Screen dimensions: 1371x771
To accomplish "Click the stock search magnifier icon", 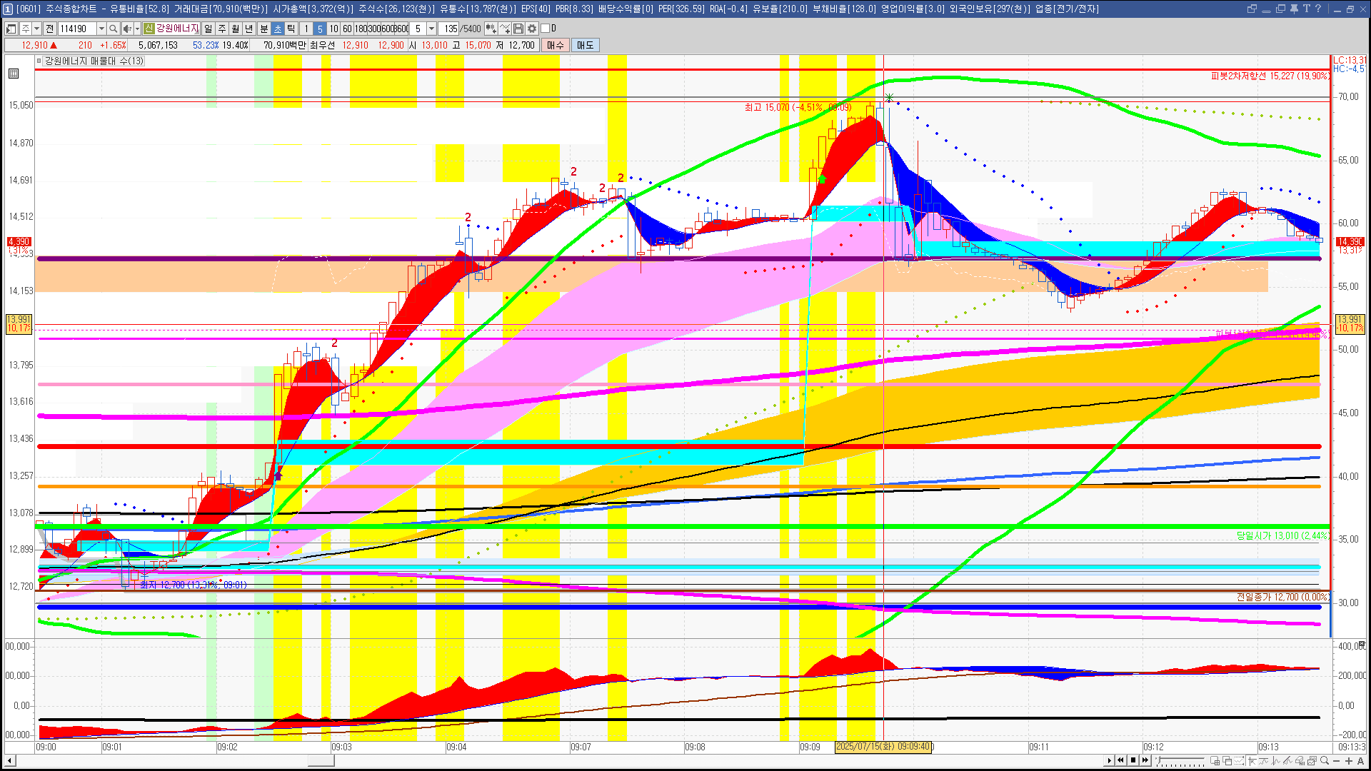I will [113, 29].
